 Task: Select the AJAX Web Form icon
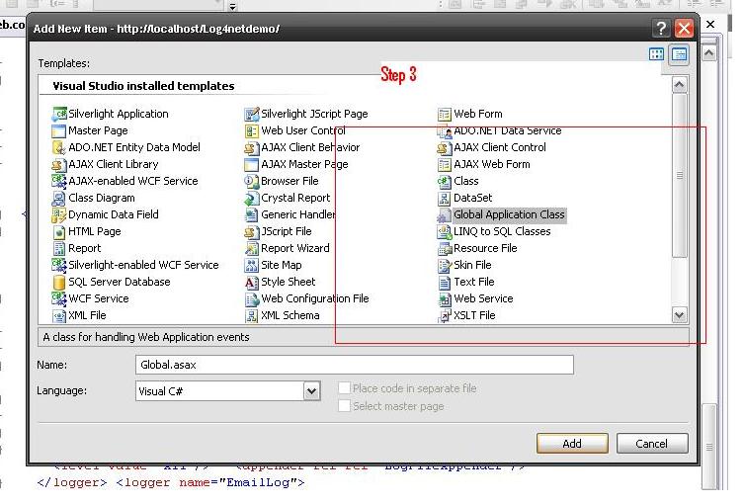pos(444,164)
